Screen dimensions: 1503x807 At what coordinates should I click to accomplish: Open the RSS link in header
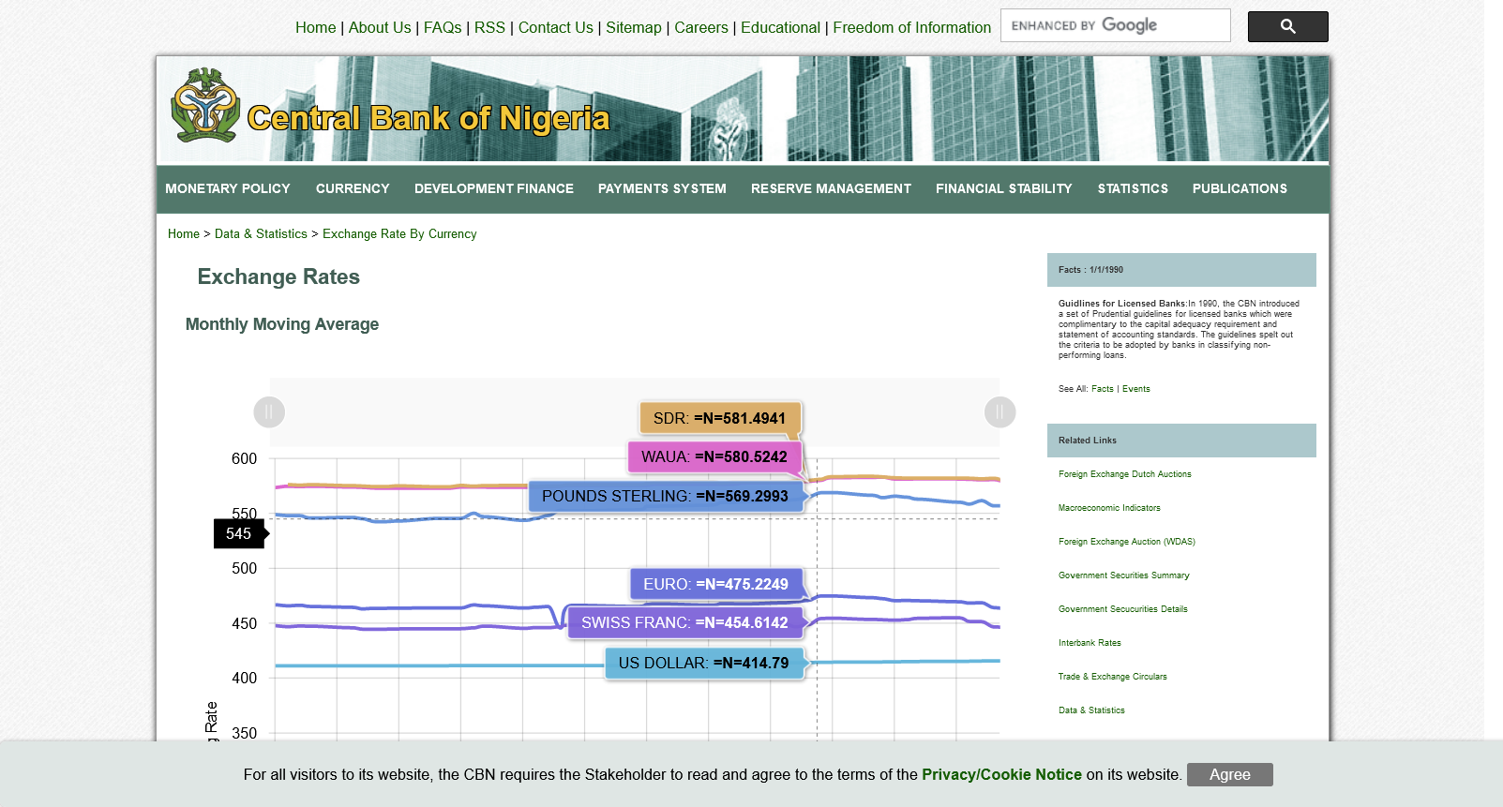pyautogui.click(x=489, y=28)
